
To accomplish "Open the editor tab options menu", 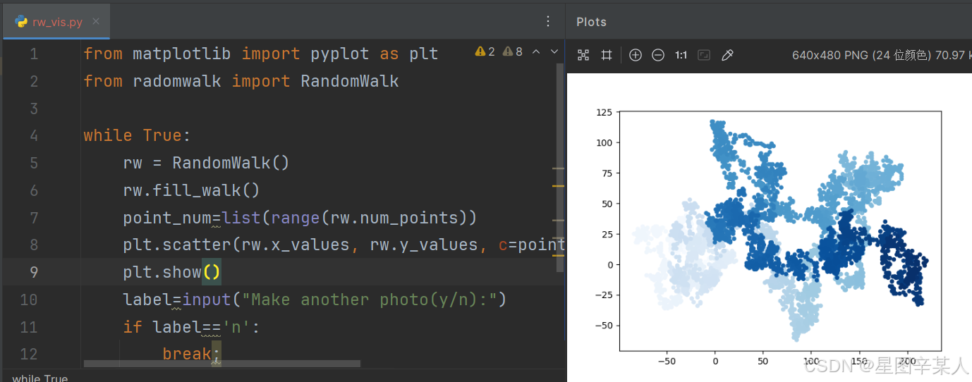I will 548,21.
